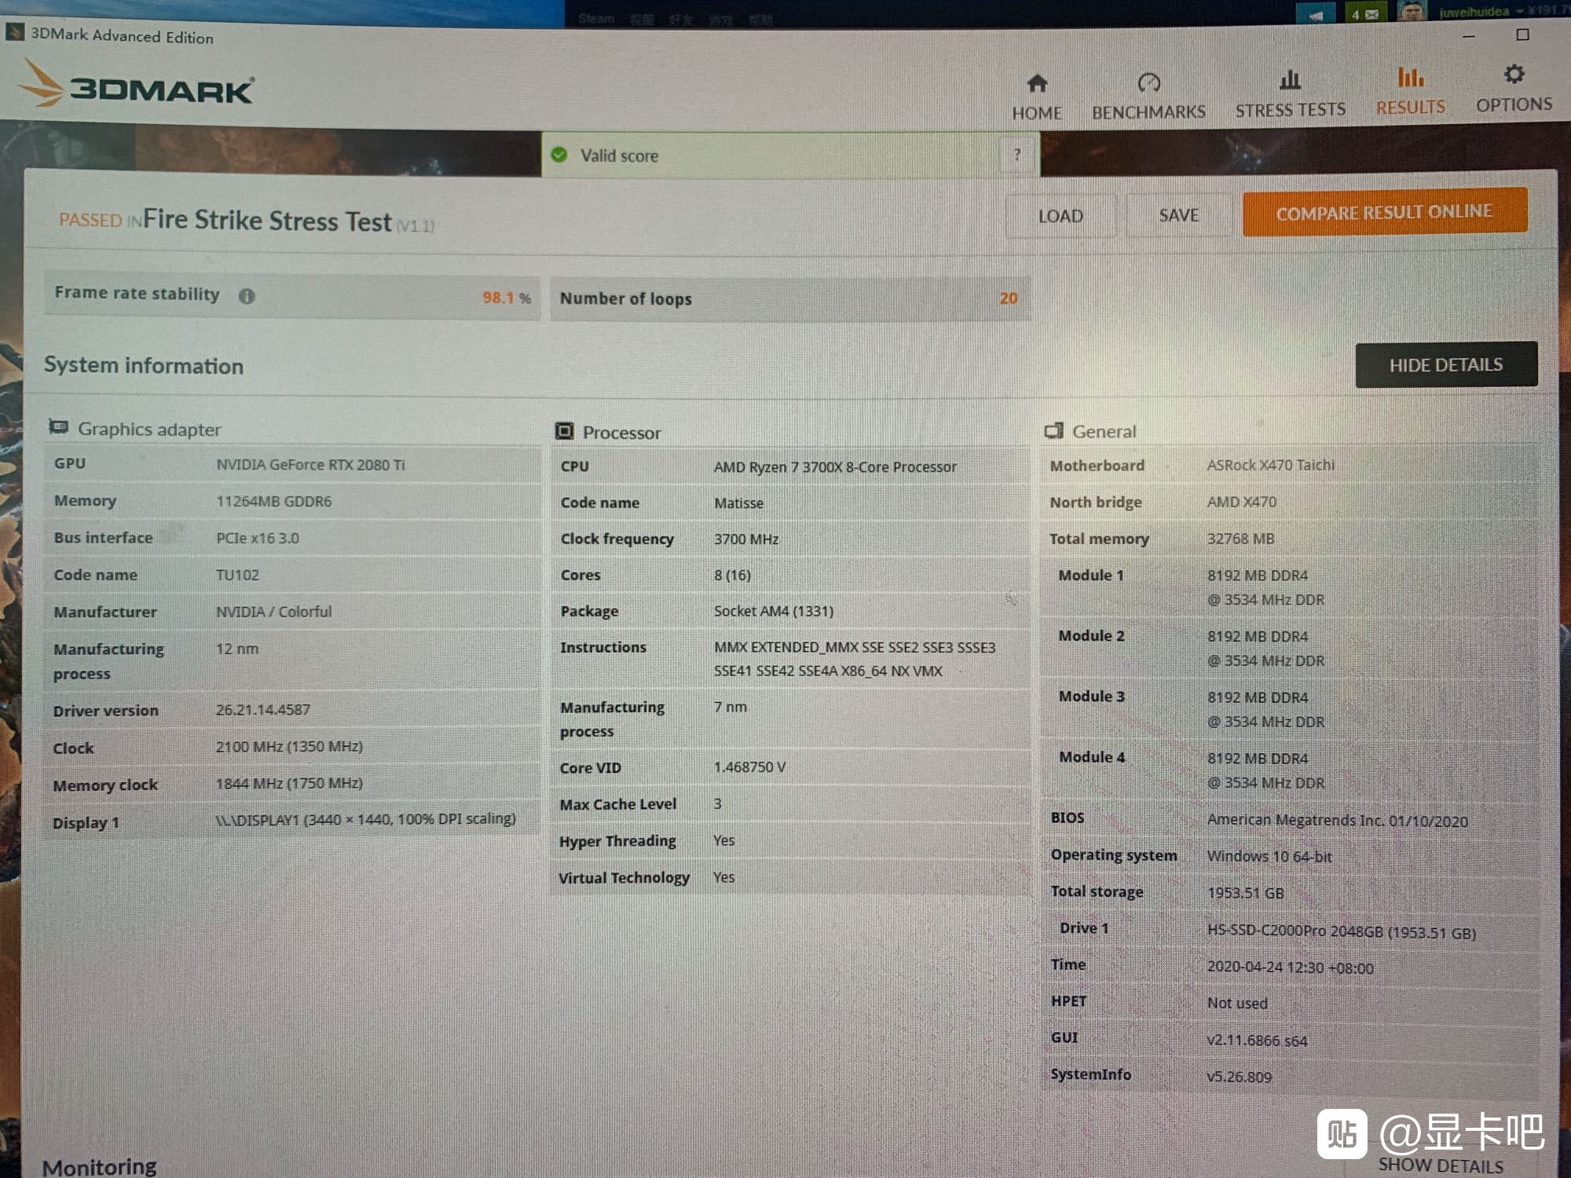This screenshot has height=1178, width=1571.
Task: Click the Steam user avatar in background window
Action: 1412,12
